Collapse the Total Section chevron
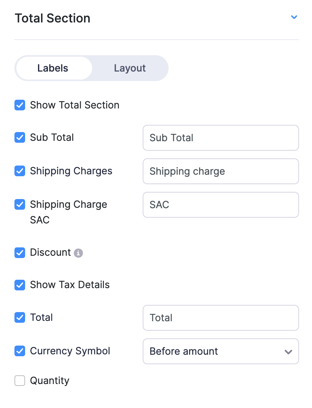 coord(294,17)
